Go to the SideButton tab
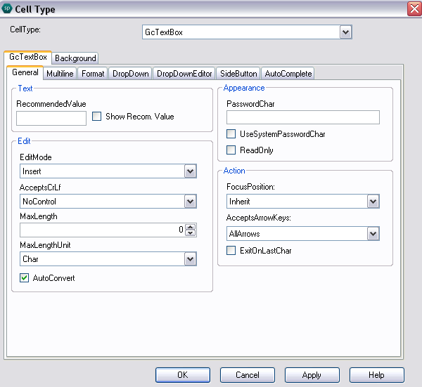Screen dimensions: 422x387 (x=238, y=74)
